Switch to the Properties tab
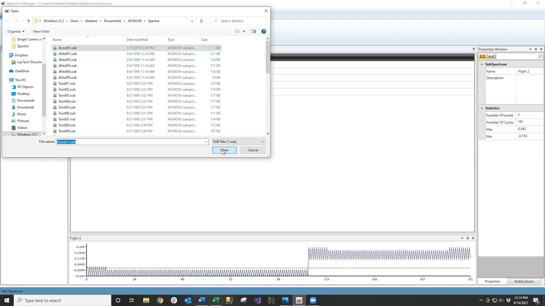Viewport: 545px width, 306px height. click(x=492, y=281)
